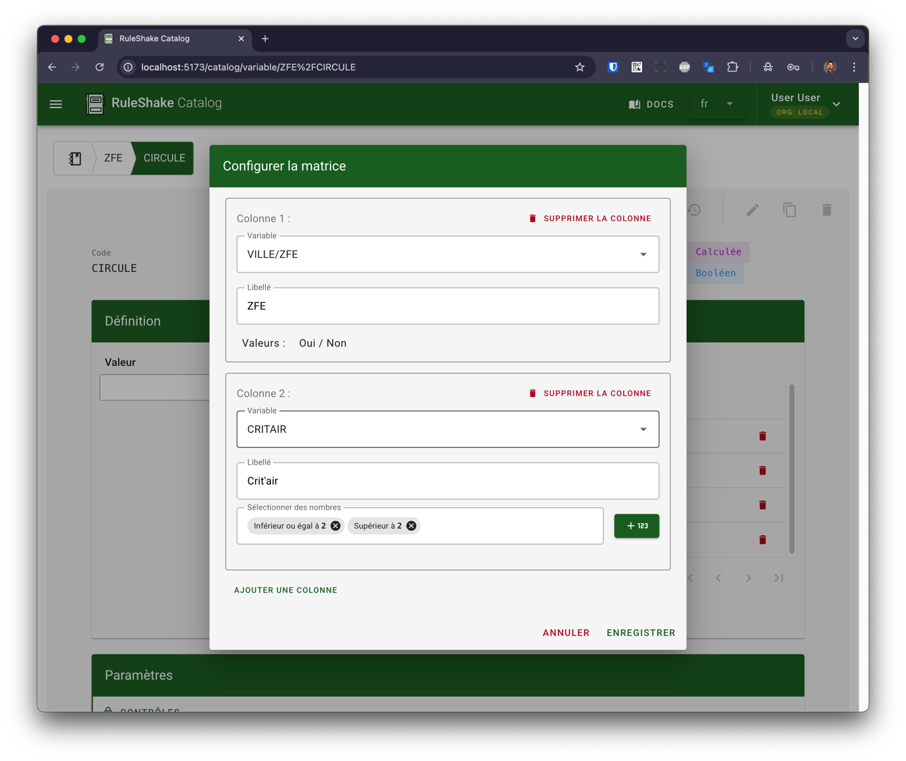Screen dimensions: 906x761
Task: Click the catalog notebook breadcrumb icon
Action: [x=75, y=158]
